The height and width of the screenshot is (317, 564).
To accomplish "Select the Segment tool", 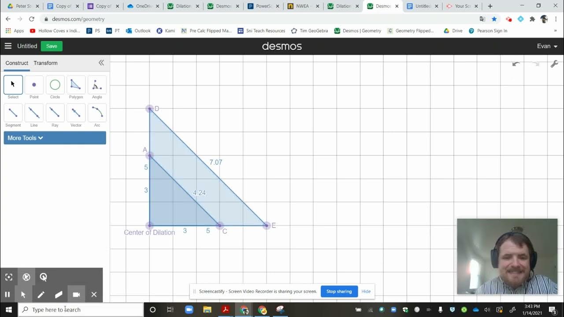I will pos(13,113).
